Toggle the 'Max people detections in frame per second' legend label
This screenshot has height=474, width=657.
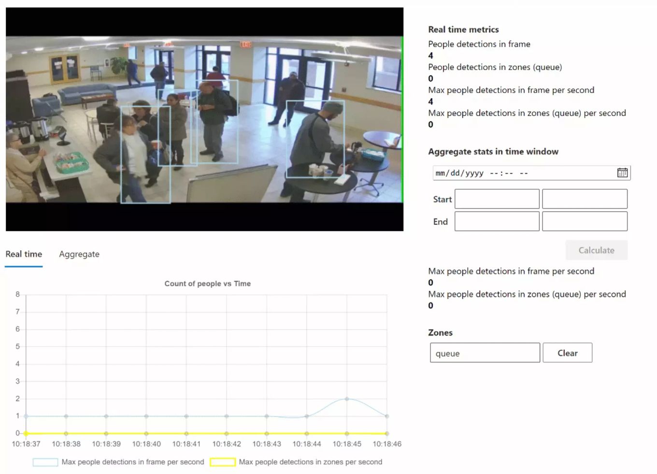(x=133, y=462)
